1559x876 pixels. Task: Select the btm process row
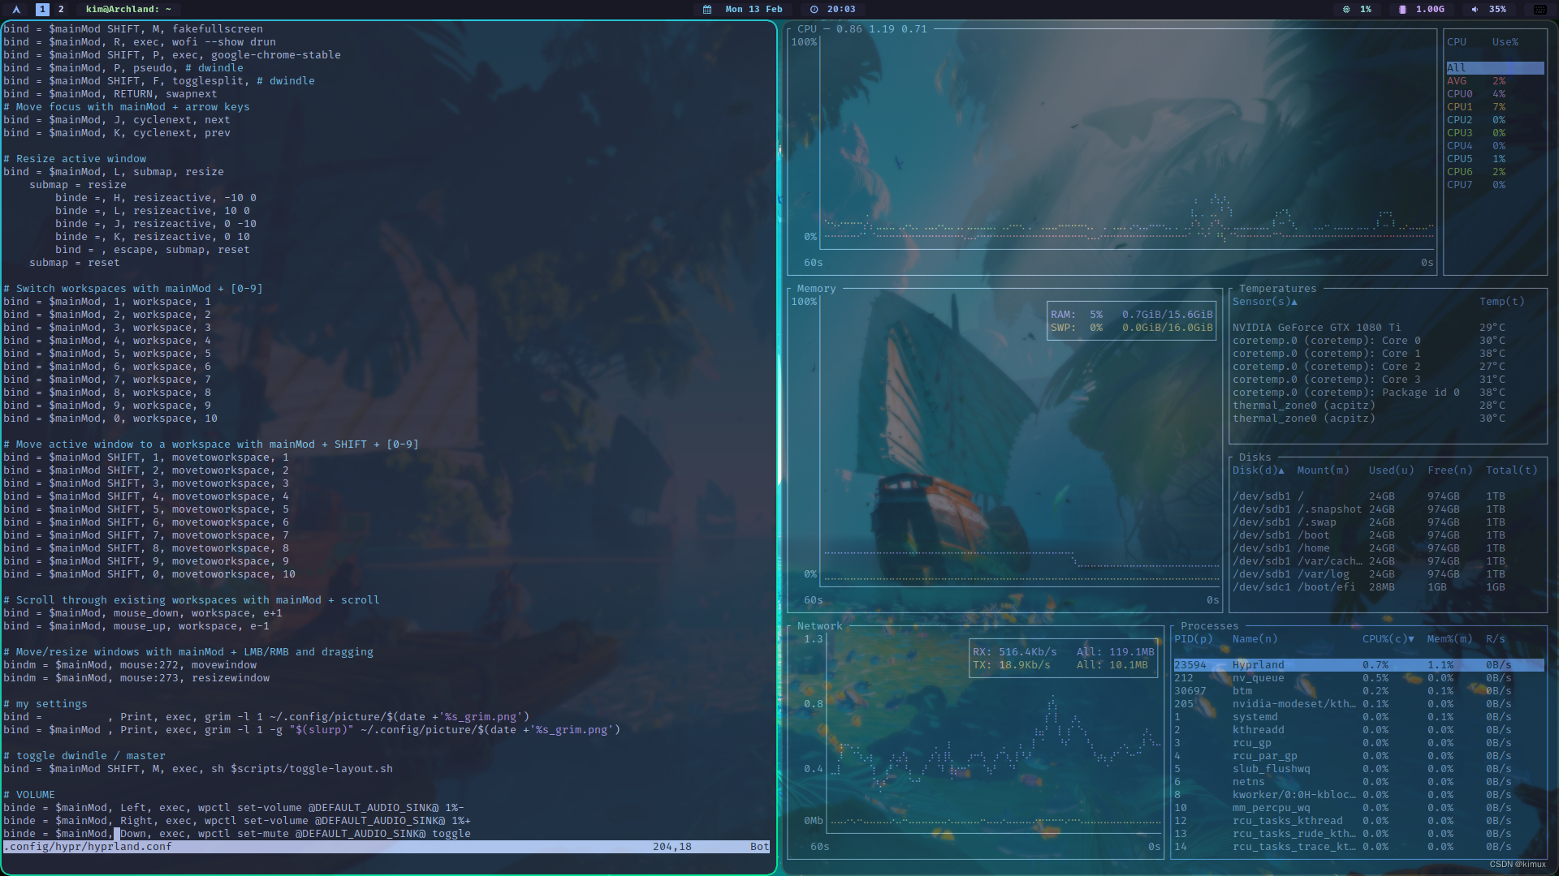pos(1358,691)
